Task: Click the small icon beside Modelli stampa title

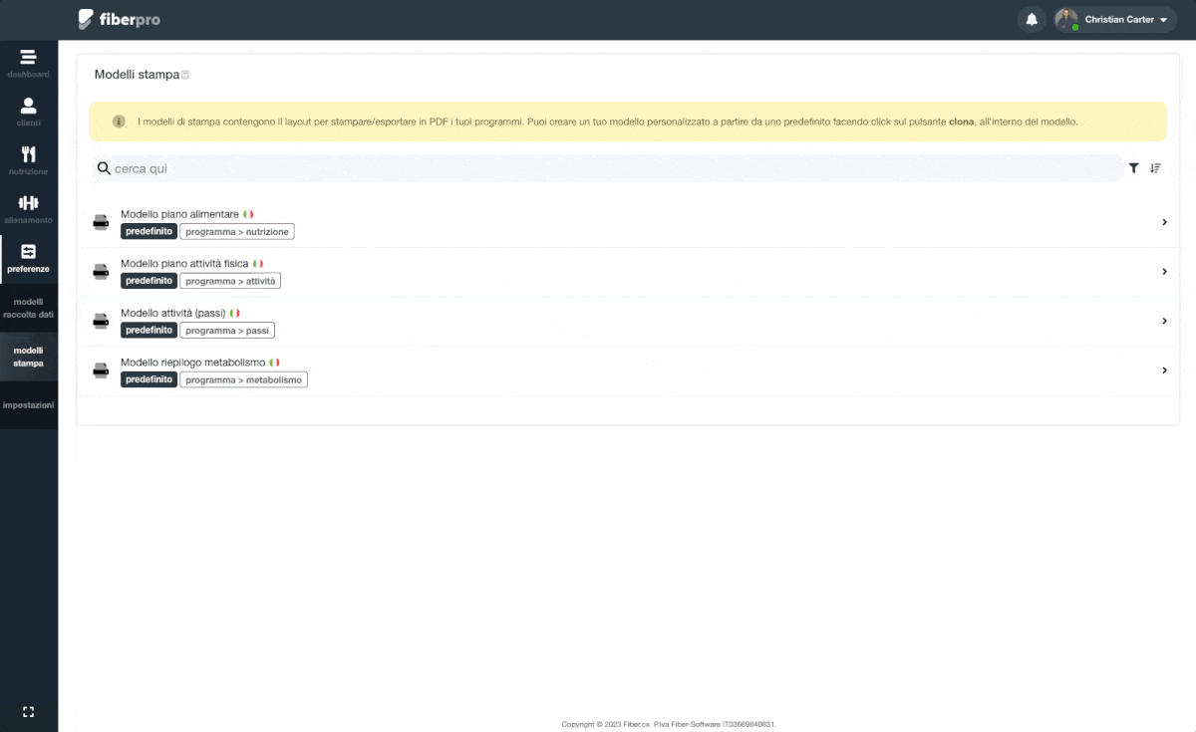Action: click(x=185, y=75)
